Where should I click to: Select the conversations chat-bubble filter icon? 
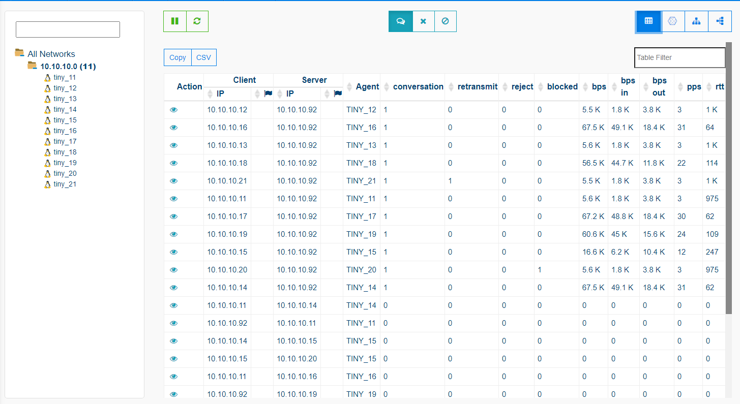(400, 21)
